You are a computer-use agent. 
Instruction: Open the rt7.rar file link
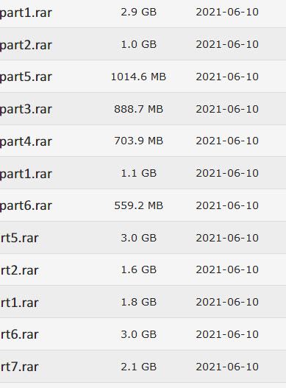tap(19, 367)
